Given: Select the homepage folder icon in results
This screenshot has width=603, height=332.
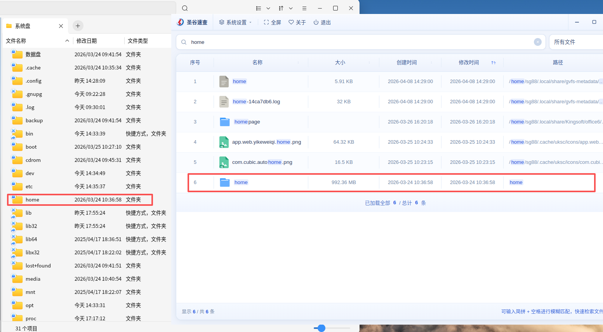Looking at the screenshot, I should (x=225, y=122).
